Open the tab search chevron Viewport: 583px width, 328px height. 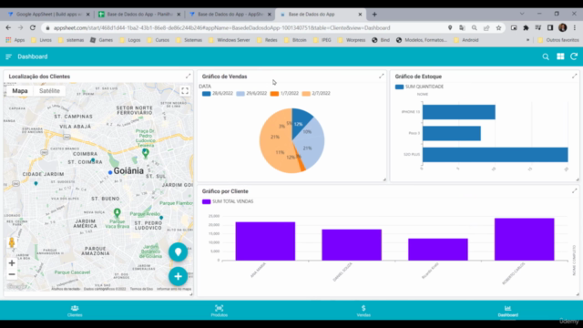pos(522,14)
